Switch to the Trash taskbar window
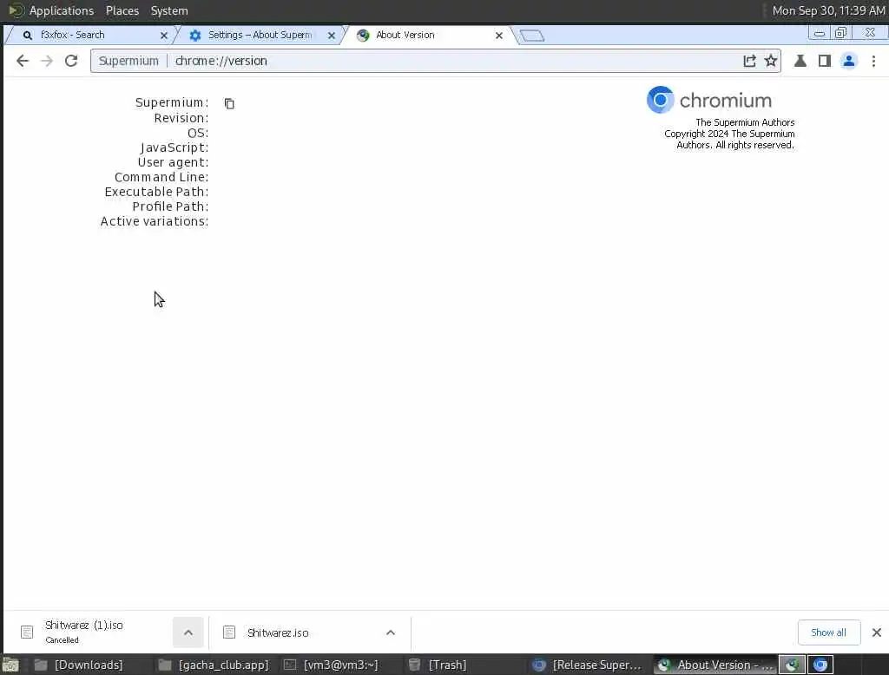Viewport: 889px width, 675px height. [x=438, y=665]
